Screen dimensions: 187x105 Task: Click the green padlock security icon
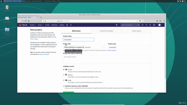[x=45, y=21]
